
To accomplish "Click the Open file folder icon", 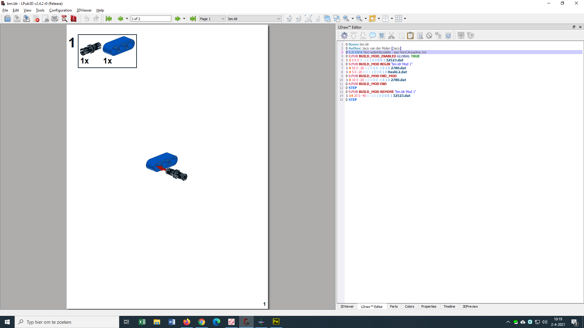I will (8, 19).
